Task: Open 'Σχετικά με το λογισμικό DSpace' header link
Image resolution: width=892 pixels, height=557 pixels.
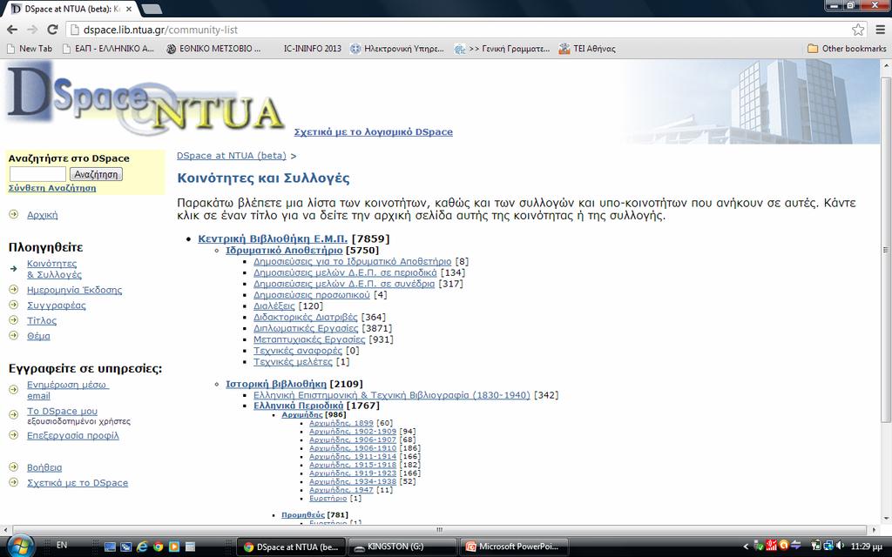Action: click(373, 132)
